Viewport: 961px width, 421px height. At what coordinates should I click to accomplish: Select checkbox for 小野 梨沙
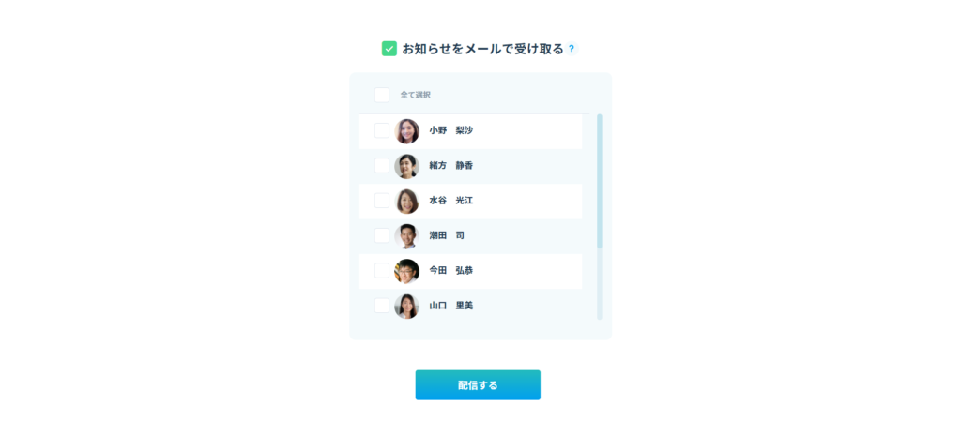(x=382, y=130)
